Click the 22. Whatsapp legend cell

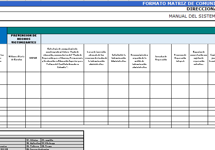click(x=62, y=143)
